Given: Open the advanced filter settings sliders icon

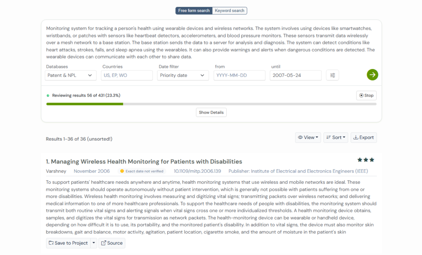Looking at the screenshot, I should point(333,75).
